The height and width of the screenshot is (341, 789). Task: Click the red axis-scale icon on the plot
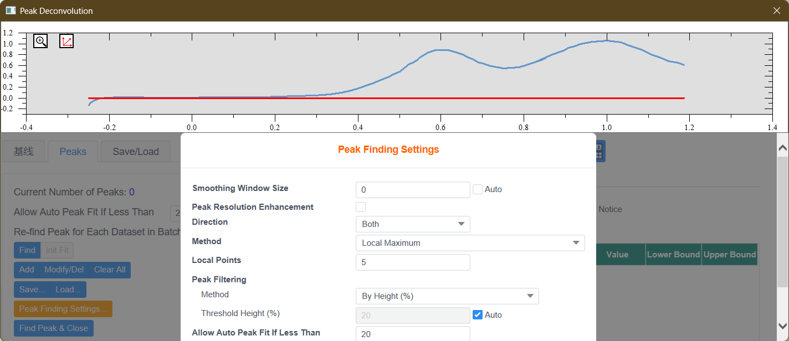(66, 41)
